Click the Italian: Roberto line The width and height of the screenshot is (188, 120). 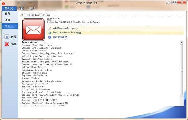pyautogui.click(x=34, y=73)
